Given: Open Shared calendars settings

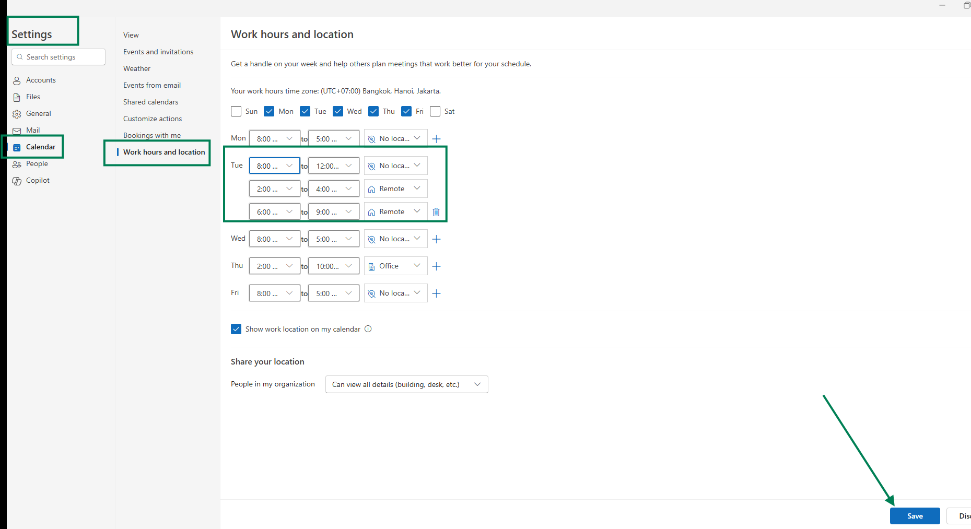Looking at the screenshot, I should pos(151,102).
